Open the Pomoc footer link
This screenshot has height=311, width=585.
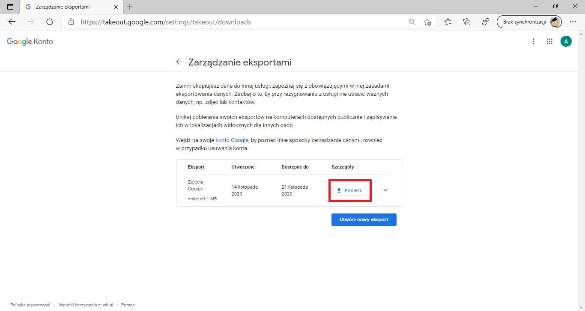[128, 305]
